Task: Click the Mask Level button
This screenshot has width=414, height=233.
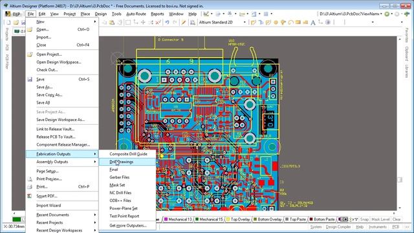Action: (380, 219)
